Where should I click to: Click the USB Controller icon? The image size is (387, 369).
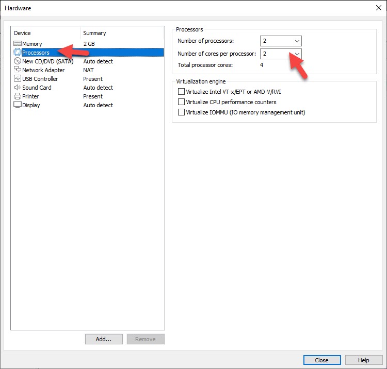tap(17, 79)
